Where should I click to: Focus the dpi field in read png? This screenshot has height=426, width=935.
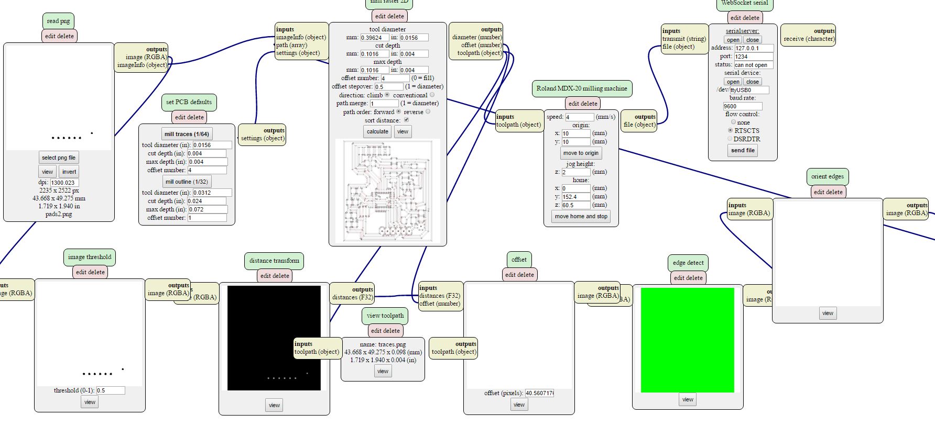click(64, 183)
